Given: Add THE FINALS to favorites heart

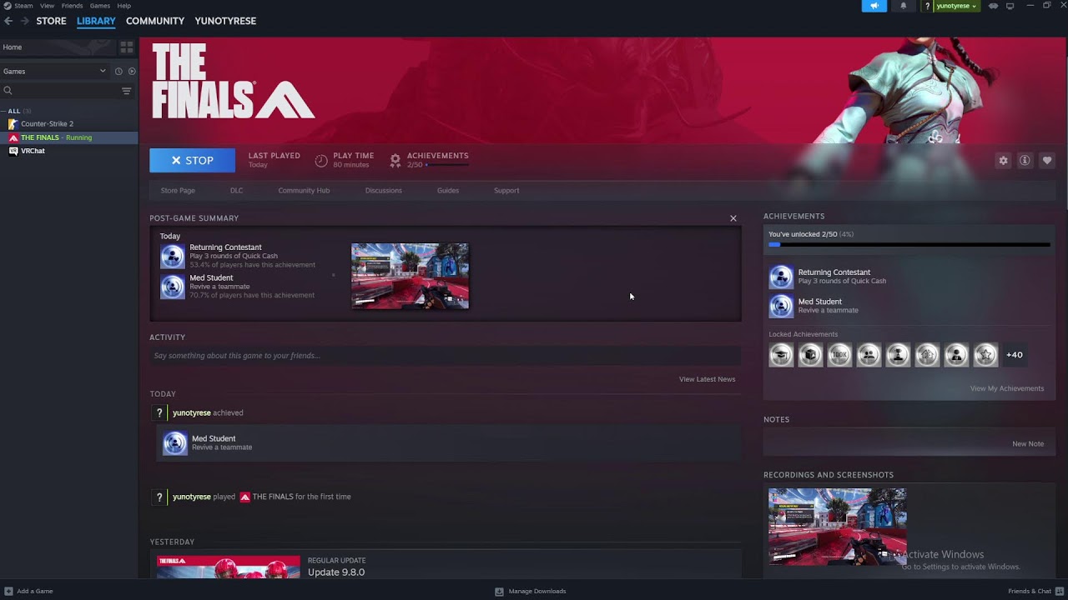Looking at the screenshot, I should (x=1047, y=161).
